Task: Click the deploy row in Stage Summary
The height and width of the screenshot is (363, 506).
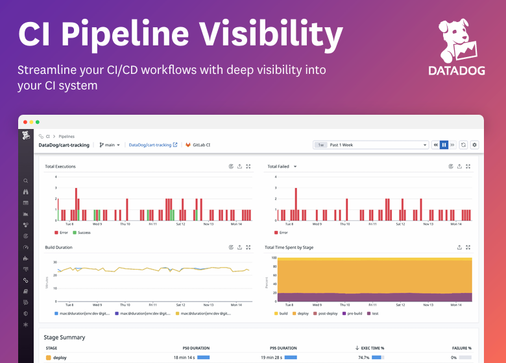Action: [258, 358]
